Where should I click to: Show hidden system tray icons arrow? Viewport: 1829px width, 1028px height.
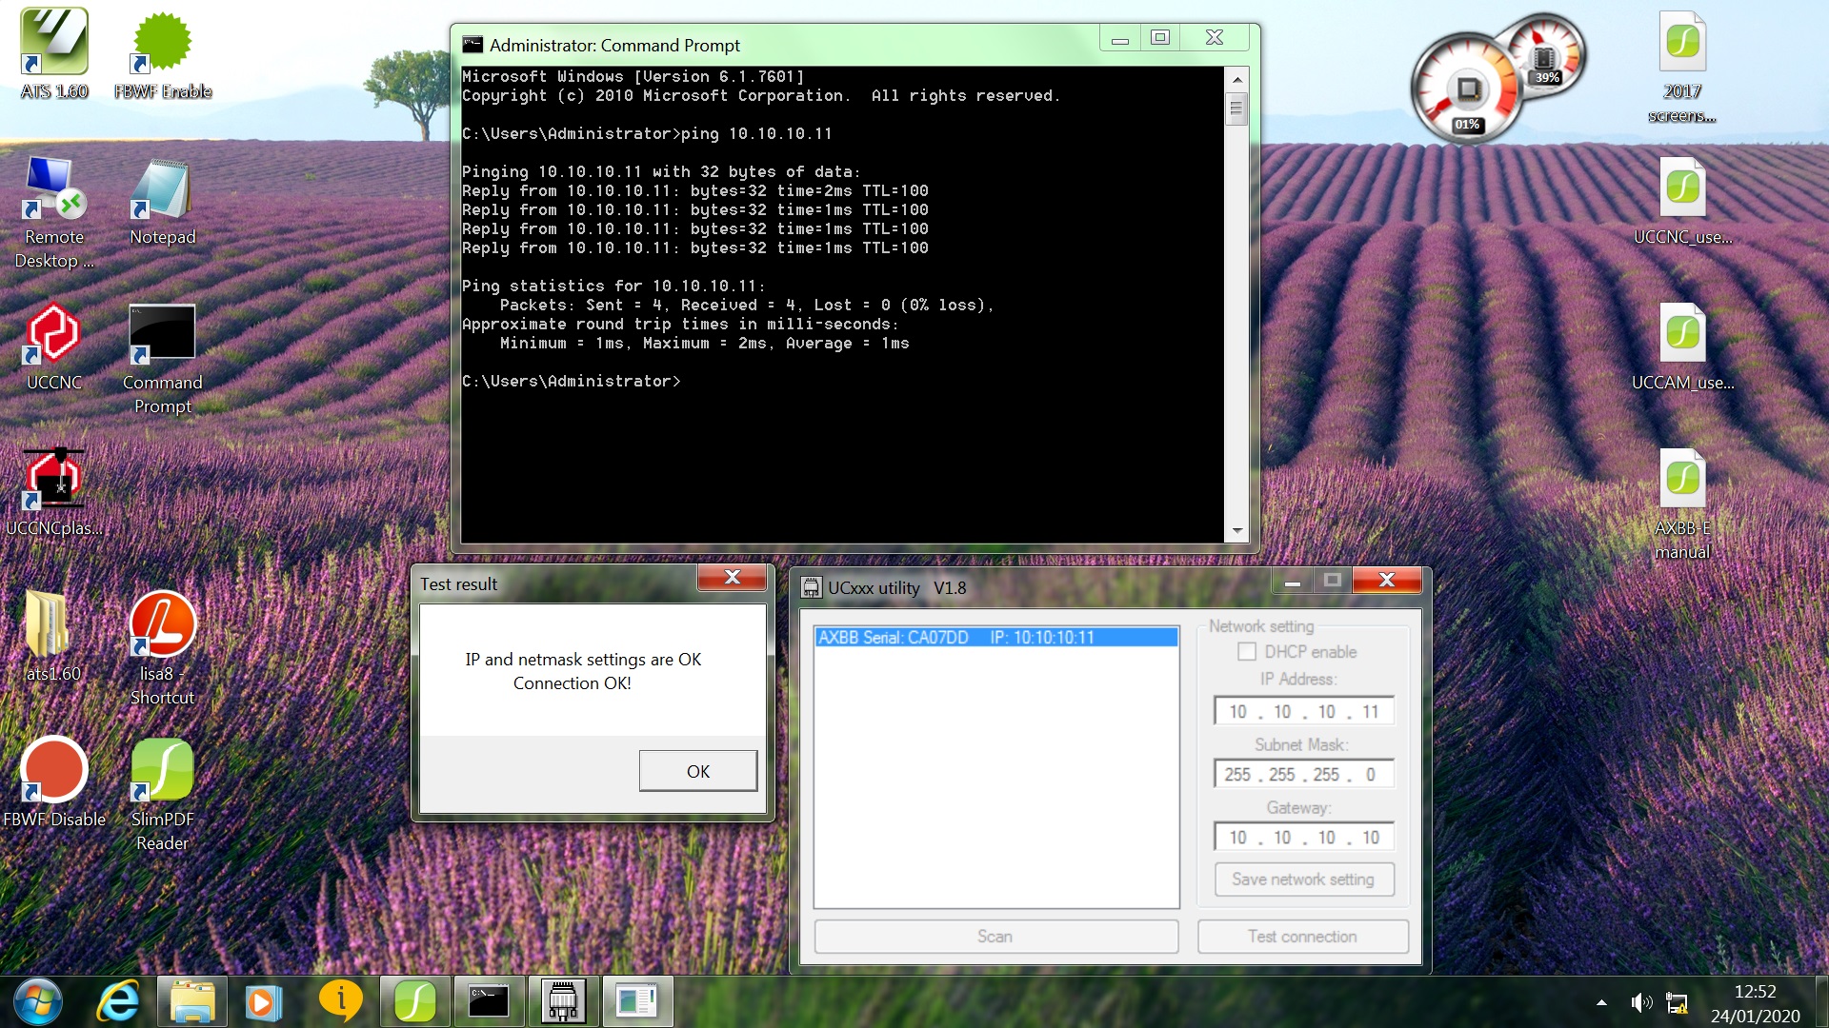(x=1601, y=1002)
